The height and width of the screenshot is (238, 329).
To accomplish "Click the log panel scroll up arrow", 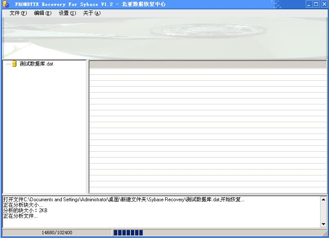I will (x=323, y=200).
